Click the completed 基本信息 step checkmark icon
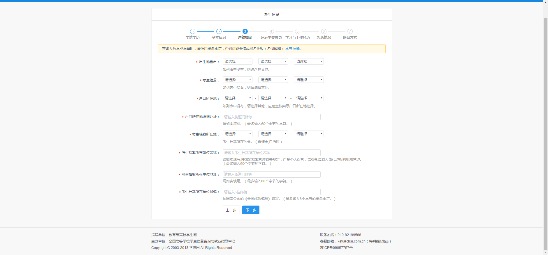This screenshot has height=255, width=548. tap(219, 31)
